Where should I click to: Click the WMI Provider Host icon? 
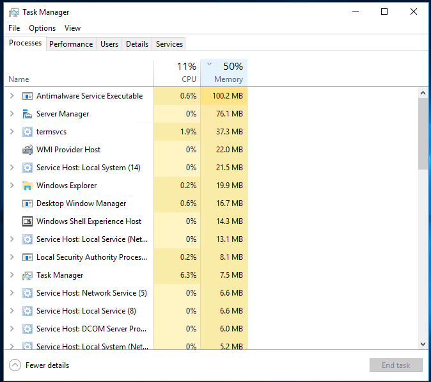(27, 150)
